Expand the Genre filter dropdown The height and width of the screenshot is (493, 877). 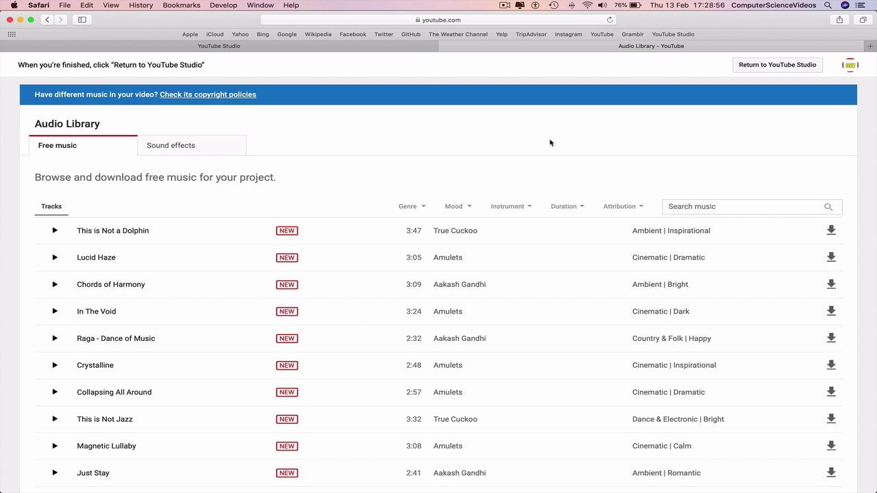(412, 206)
